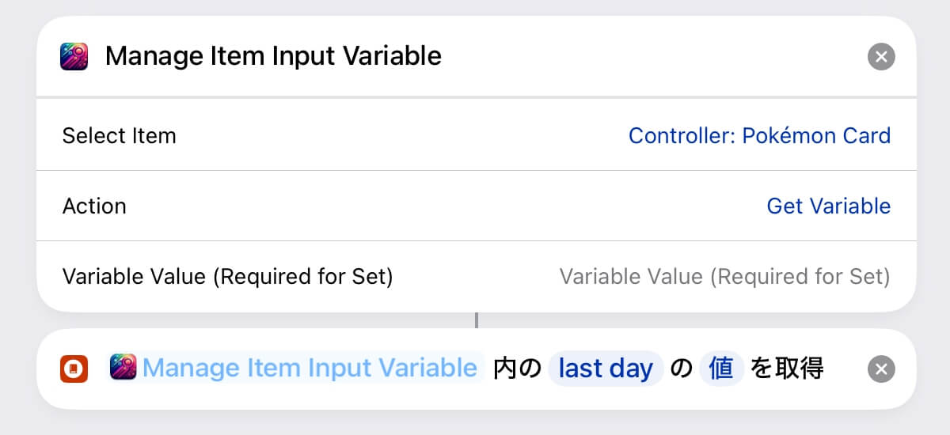Viewport: 950px width, 435px height.
Task: Open the Controller: Pokémon Card item picker
Action: coord(759,136)
